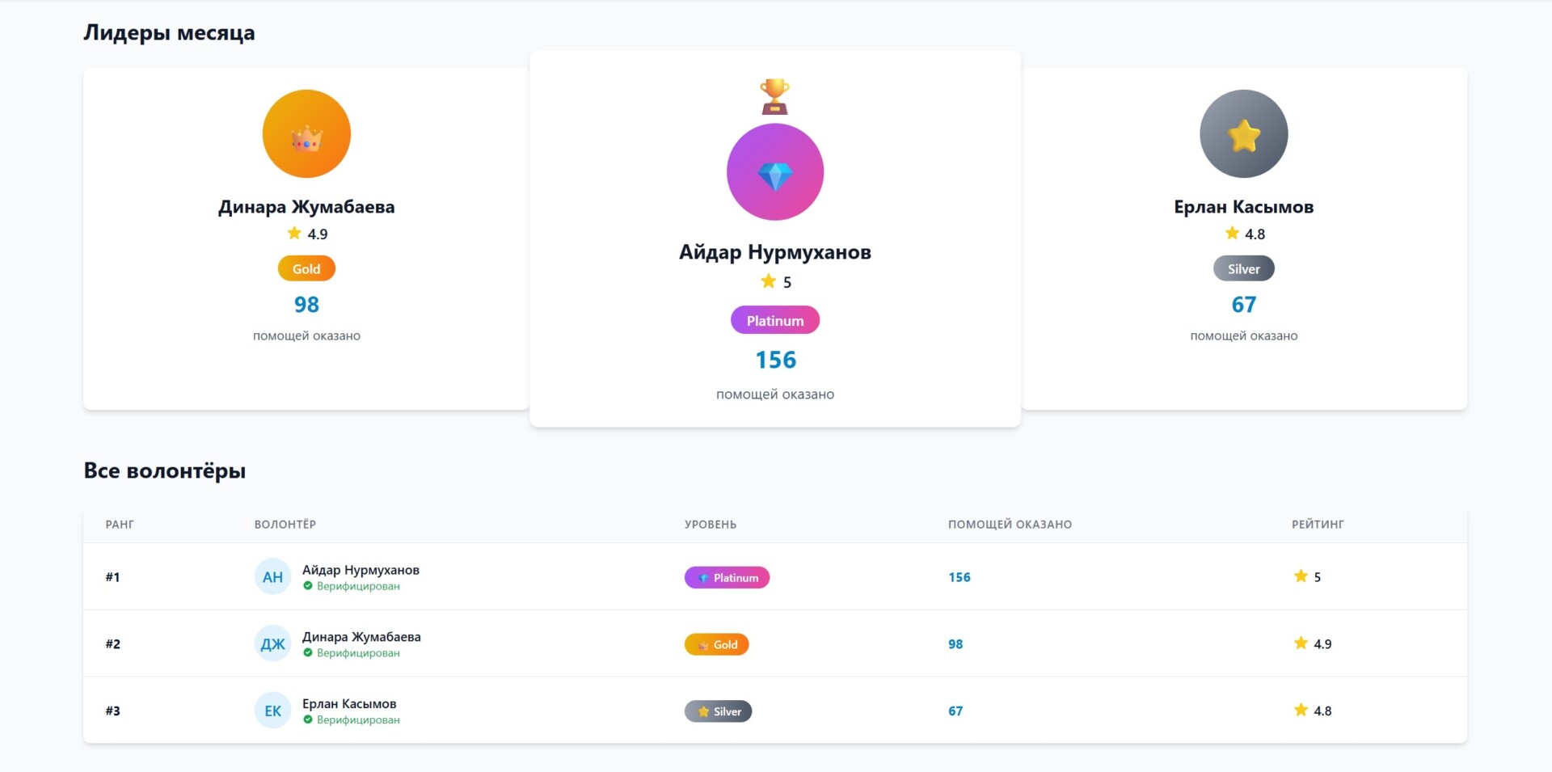This screenshot has width=1552, height=772.
Task: Click the star avatar of Ерлан Касымов
Action: 1243,134
